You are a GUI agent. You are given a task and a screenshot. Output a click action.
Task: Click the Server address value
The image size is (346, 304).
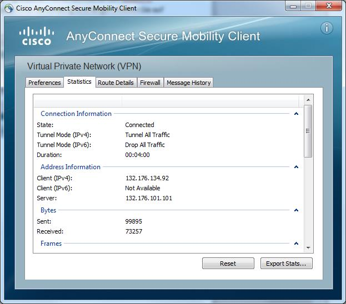pos(149,198)
